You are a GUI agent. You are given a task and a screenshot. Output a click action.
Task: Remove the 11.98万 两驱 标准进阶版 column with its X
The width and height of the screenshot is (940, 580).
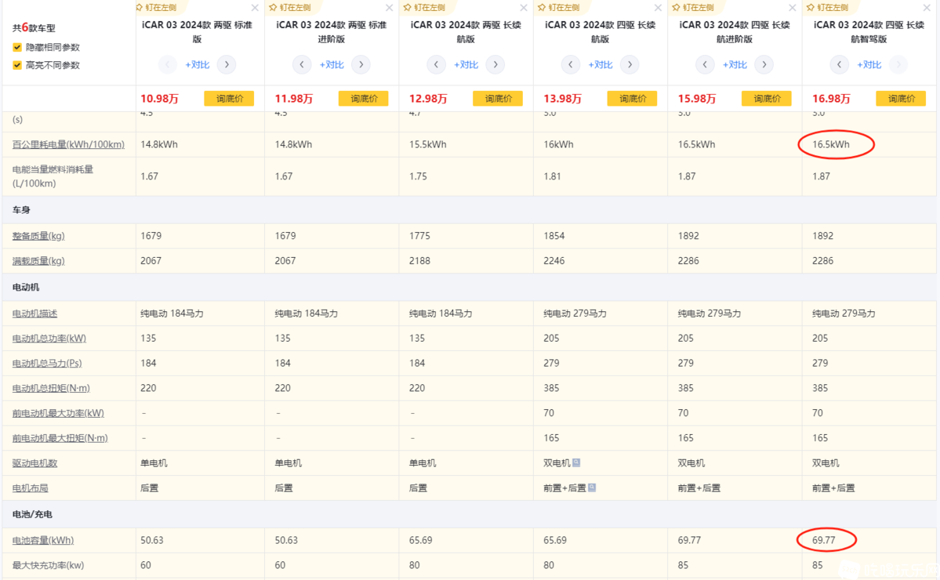point(389,8)
